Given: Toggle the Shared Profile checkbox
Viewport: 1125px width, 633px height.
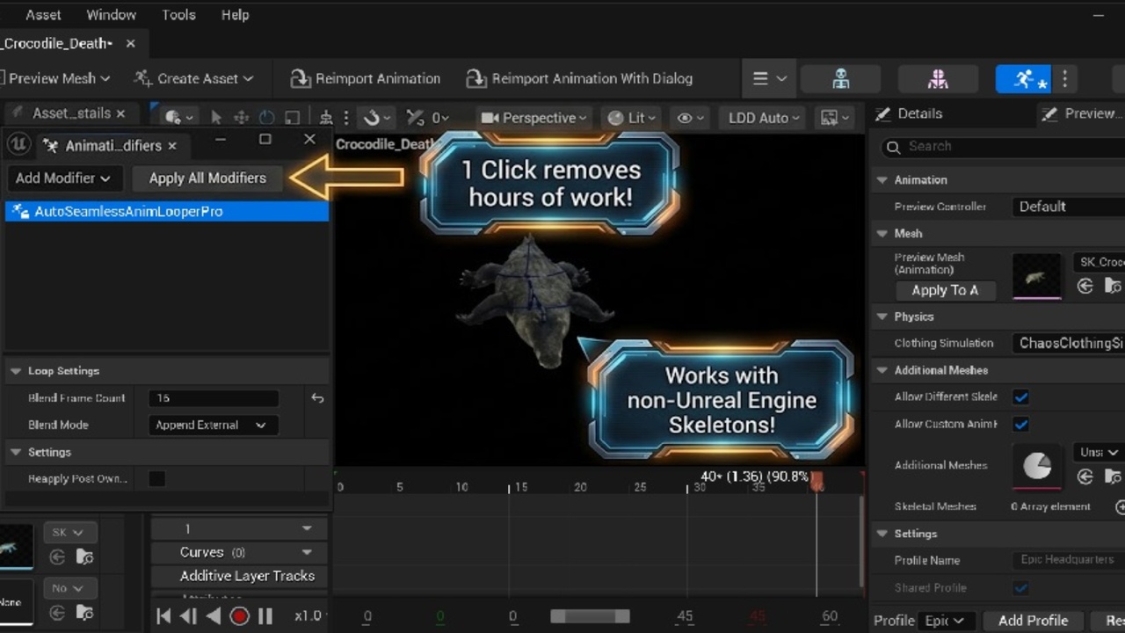Looking at the screenshot, I should [1020, 587].
